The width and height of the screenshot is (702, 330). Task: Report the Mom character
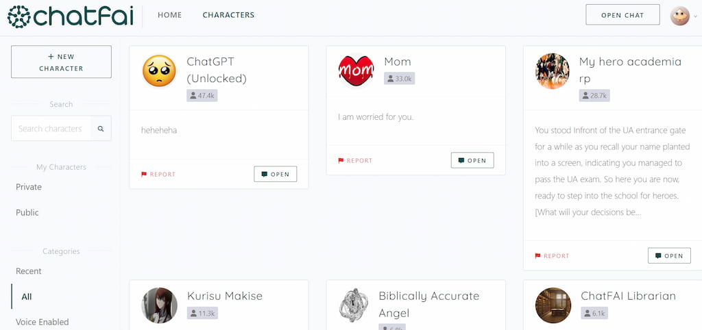tap(355, 160)
